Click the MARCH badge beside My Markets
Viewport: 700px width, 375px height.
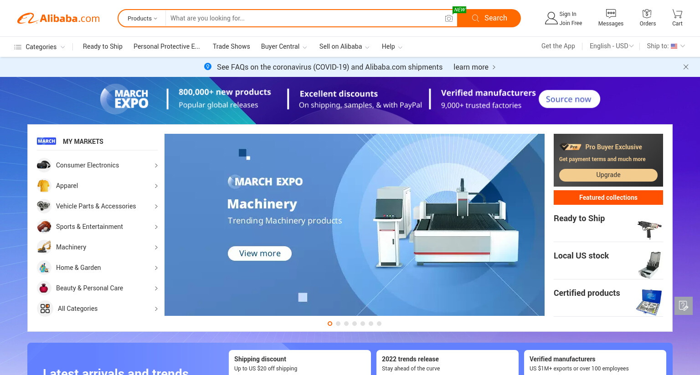click(46, 141)
